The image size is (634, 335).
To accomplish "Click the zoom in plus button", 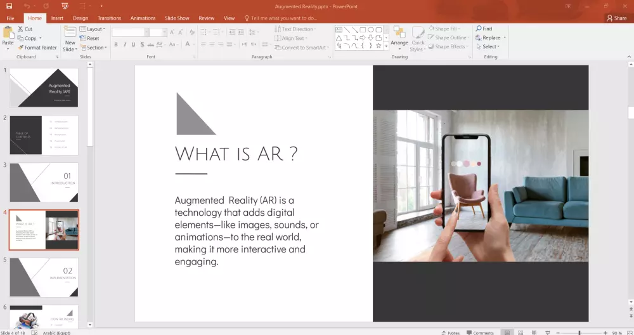I will click(605, 332).
